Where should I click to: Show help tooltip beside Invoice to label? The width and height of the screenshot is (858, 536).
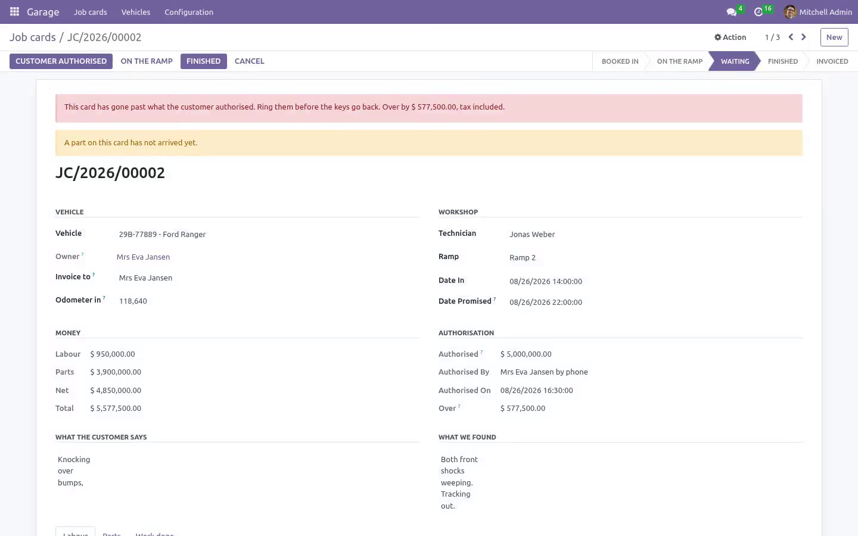tap(94, 275)
